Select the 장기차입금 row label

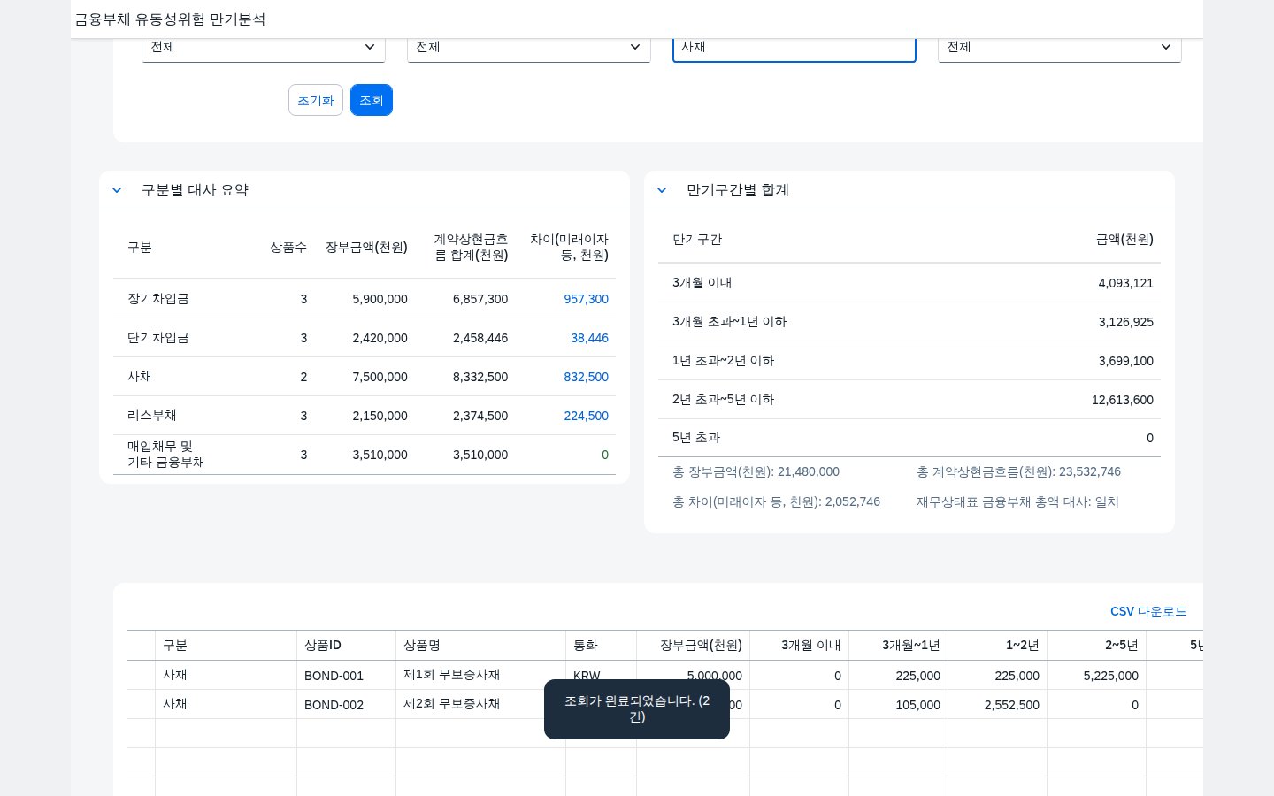tap(158, 299)
